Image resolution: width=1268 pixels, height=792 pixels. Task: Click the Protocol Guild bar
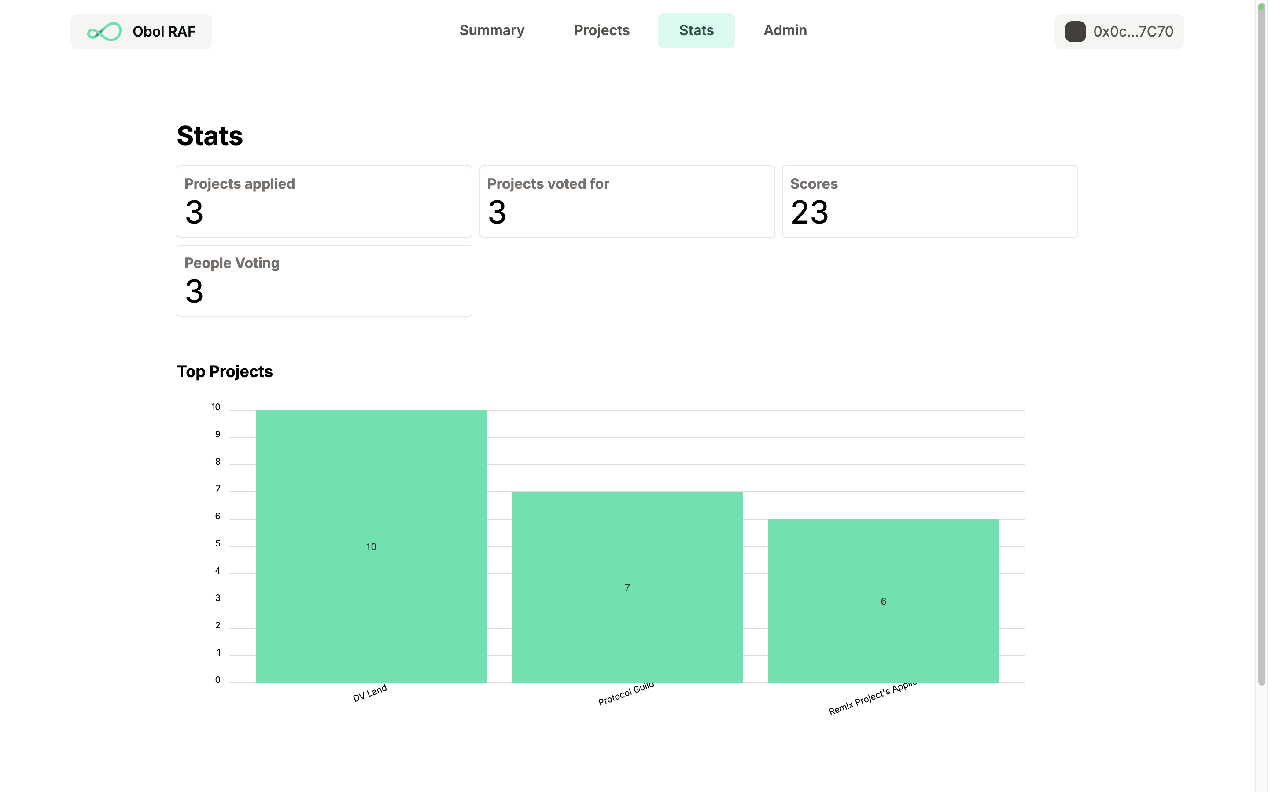(x=627, y=587)
